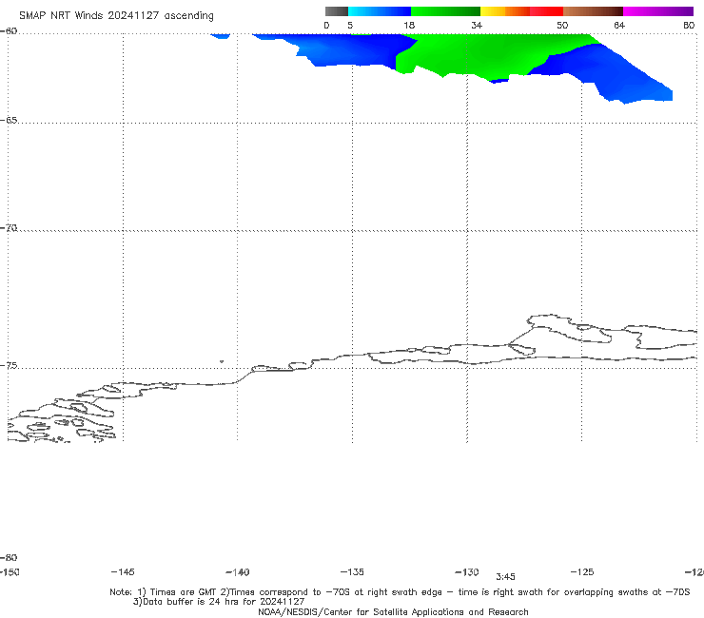Click the gray segment of the color scale

click(336, 11)
